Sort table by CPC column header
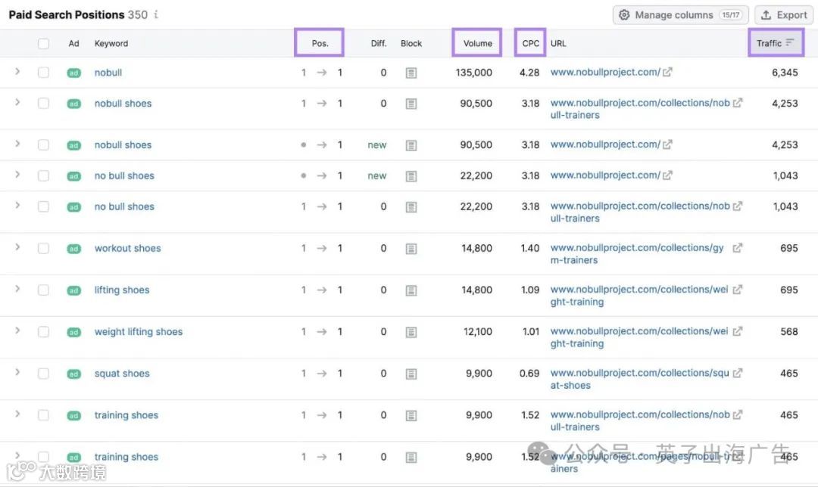The image size is (818, 487). pos(530,43)
